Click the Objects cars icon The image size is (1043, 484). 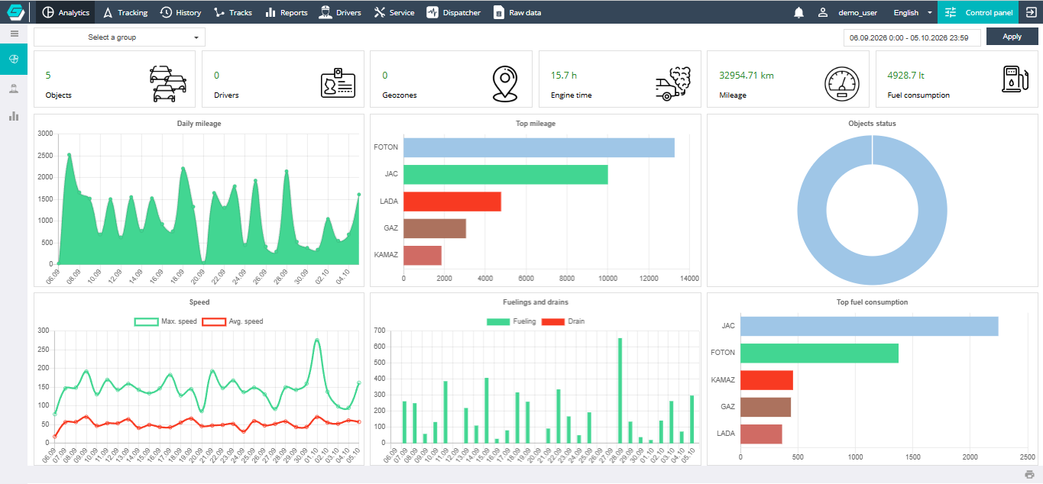coord(168,83)
